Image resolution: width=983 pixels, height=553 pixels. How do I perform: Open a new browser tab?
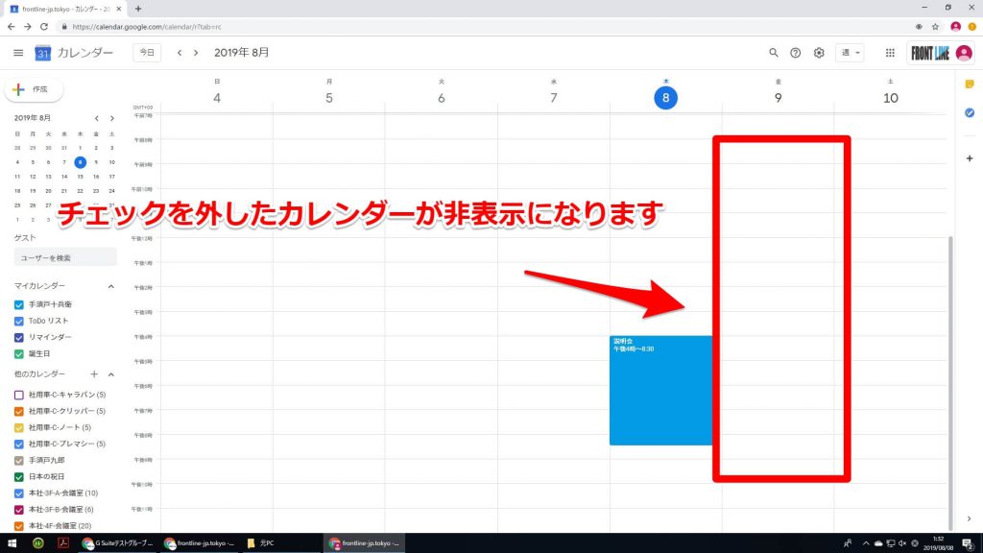tap(138, 8)
